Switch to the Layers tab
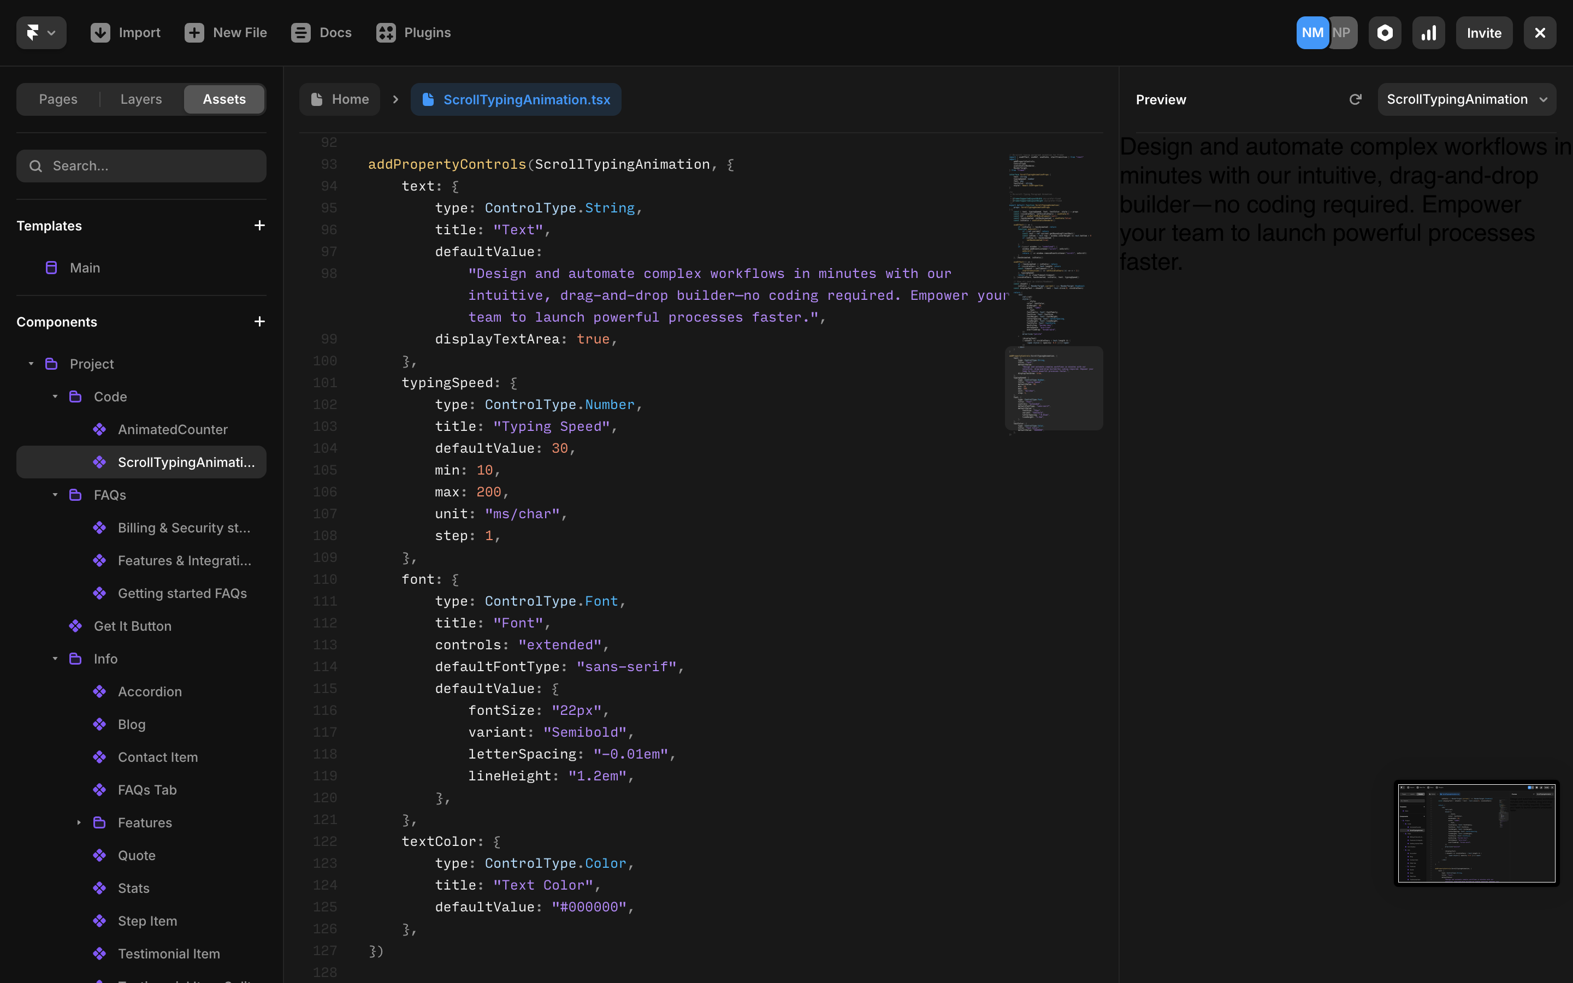Viewport: 1573px width, 983px height. coord(140,99)
